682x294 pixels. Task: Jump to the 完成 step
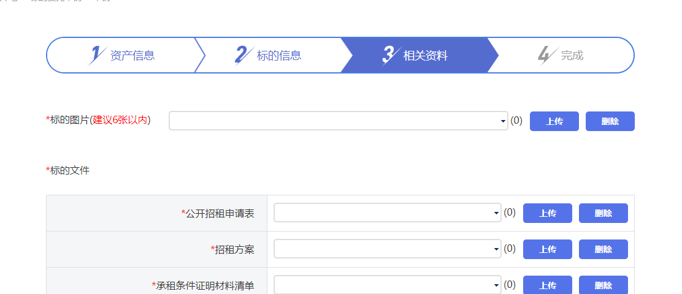572,56
